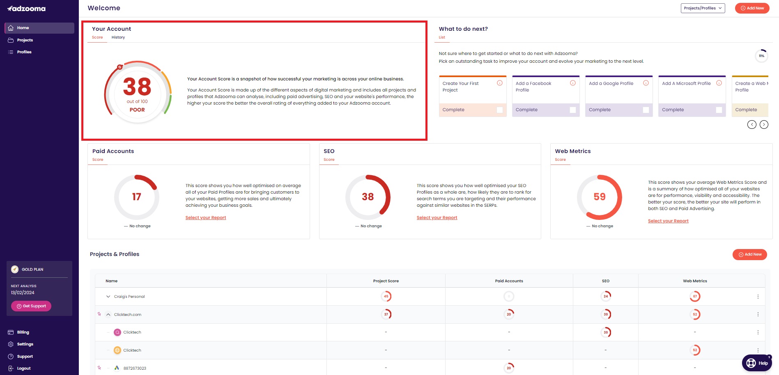Image resolution: width=779 pixels, height=375 pixels.
Task: Show info for Add A Microsoft Profile
Action: tap(719, 83)
